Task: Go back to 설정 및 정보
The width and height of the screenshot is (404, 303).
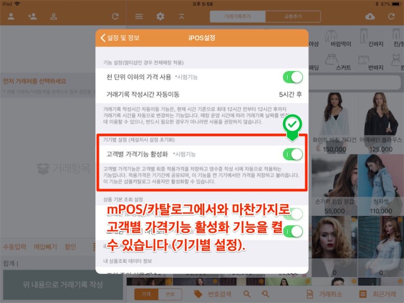Action: [120, 38]
